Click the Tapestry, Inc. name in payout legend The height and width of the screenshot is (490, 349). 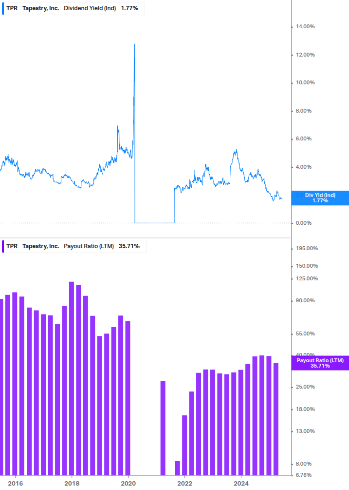pyautogui.click(x=41, y=246)
